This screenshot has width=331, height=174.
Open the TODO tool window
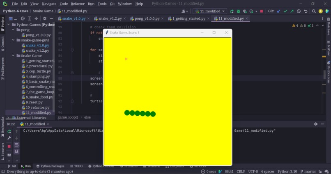pyautogui.click(x=76, y=166)
